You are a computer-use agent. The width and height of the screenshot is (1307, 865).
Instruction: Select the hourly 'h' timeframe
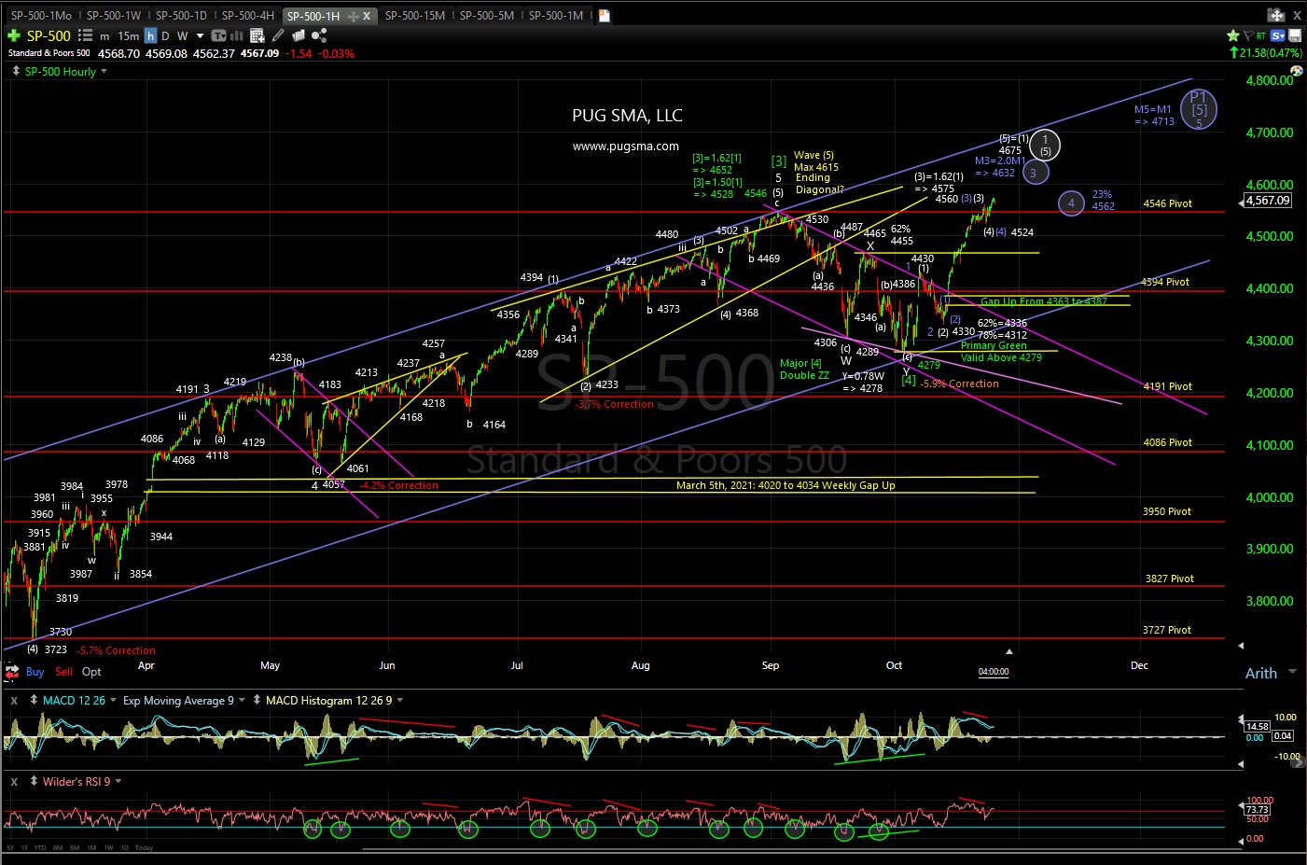point(150,35)
